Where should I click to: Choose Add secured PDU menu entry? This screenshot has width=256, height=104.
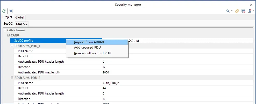pyautogui.click(x=87, y=48)
